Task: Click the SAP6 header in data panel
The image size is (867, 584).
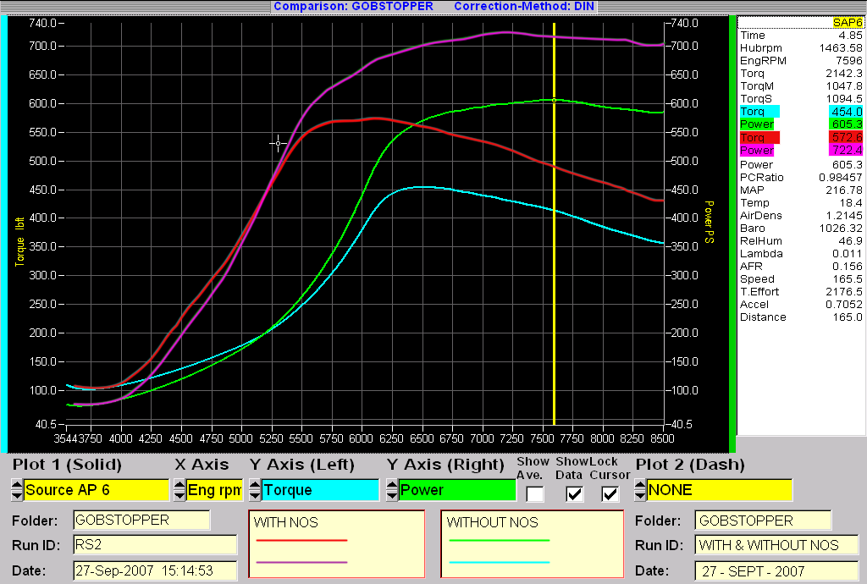Action: coord(845,22)
